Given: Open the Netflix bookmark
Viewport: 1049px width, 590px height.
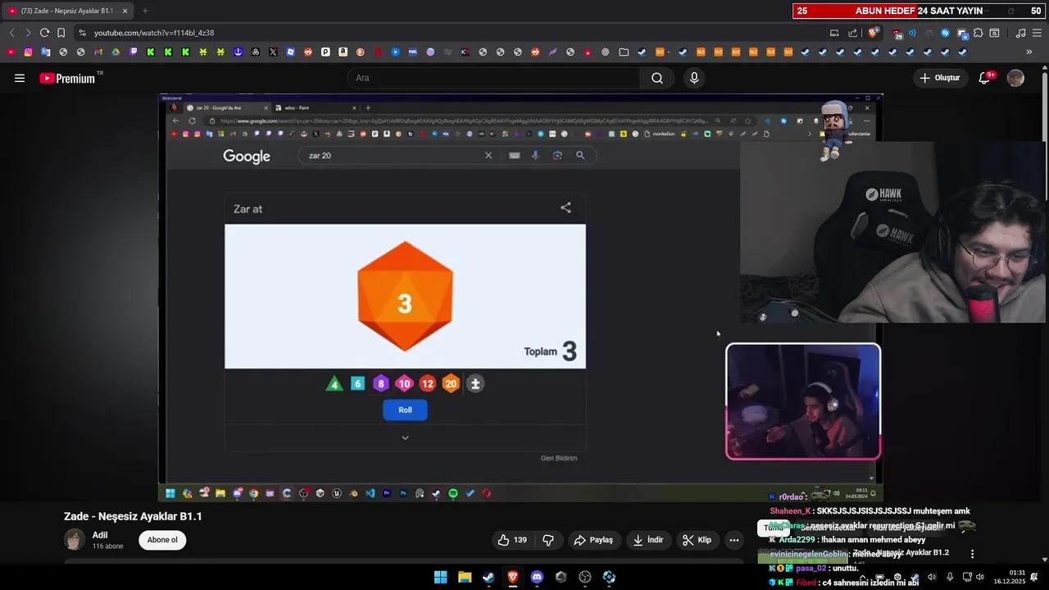Looking at the screenshot, I should [378, 52].
